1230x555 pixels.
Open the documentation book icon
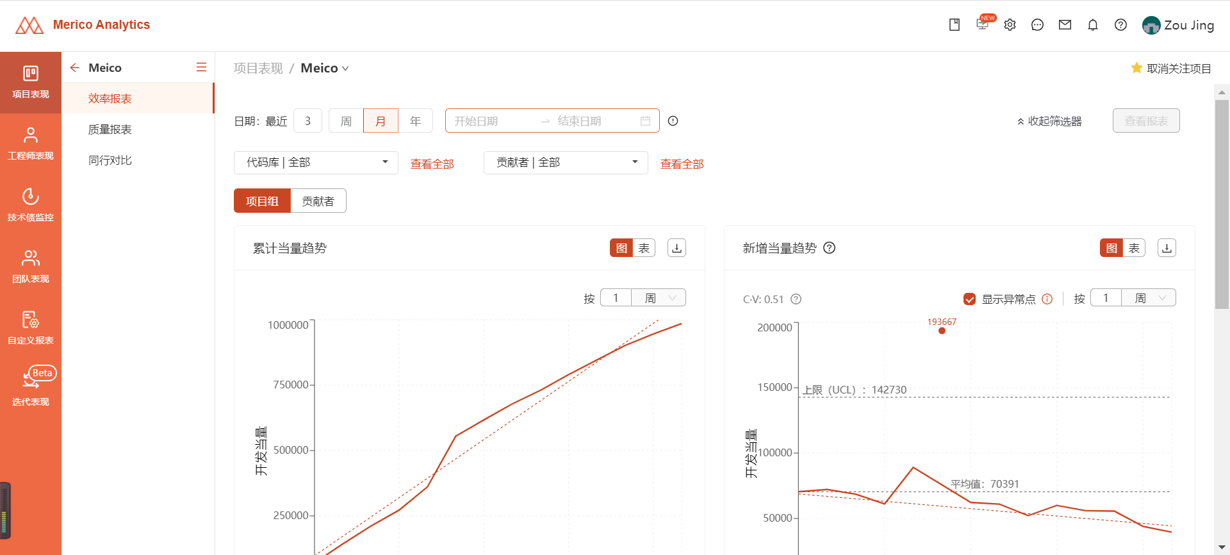[955, 25]
